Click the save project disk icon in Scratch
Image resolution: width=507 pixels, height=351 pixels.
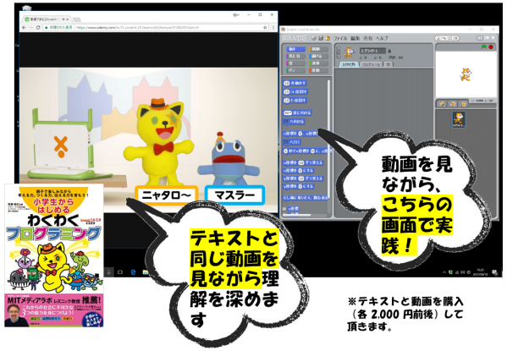(321, 38)
